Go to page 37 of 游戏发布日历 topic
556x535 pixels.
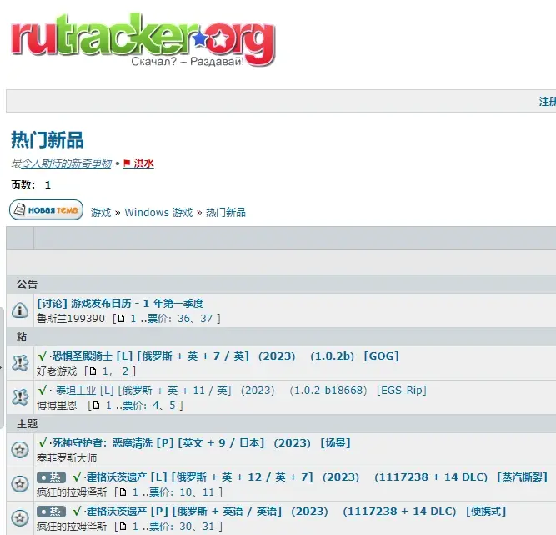point(207,319)
